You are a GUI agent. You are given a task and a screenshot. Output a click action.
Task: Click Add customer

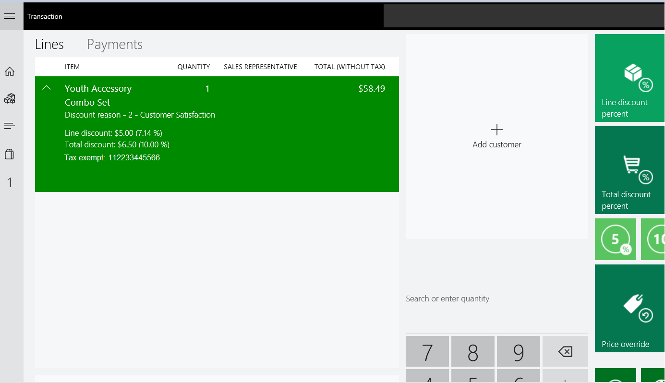(497, 136)
